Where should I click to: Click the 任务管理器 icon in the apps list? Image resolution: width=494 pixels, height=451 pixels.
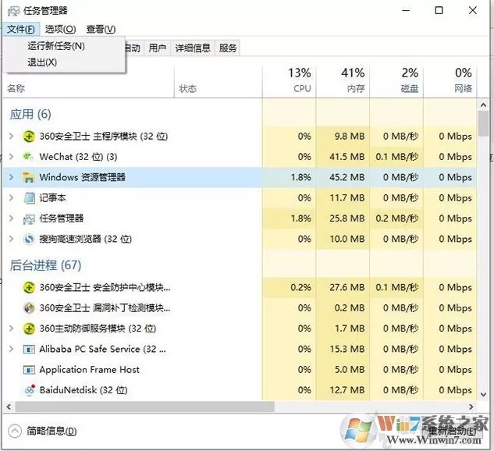[x=29, y=219]
